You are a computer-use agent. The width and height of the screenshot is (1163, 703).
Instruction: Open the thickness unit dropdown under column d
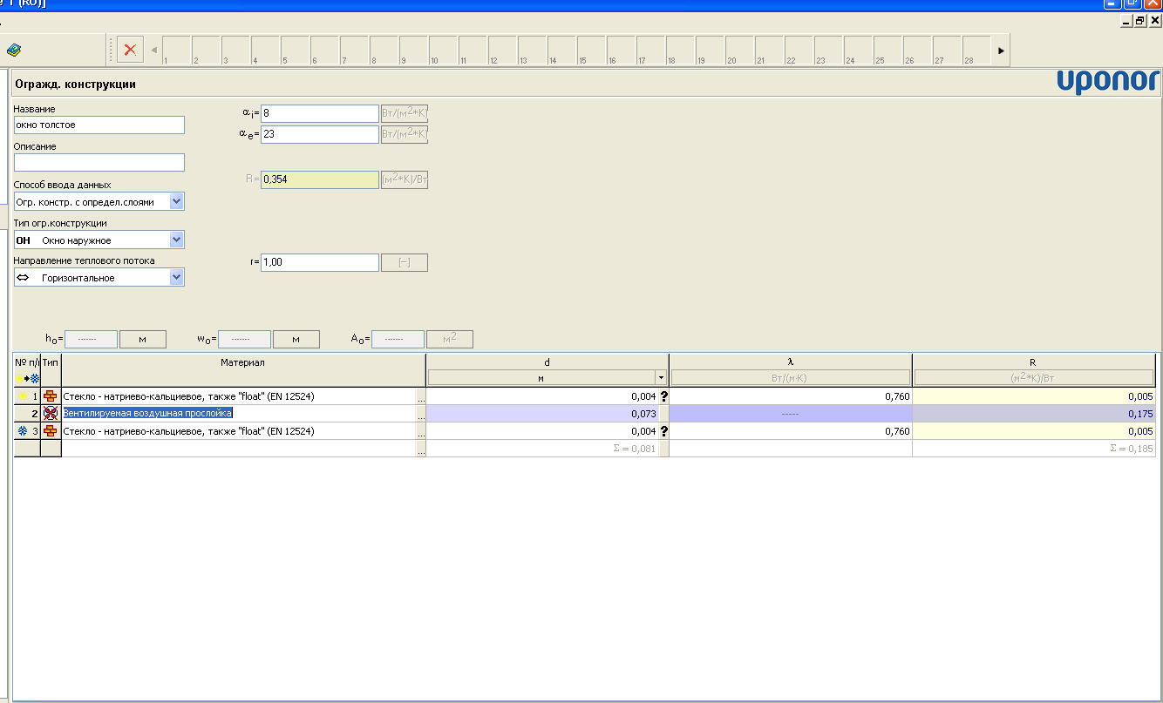tap(662, 378)
